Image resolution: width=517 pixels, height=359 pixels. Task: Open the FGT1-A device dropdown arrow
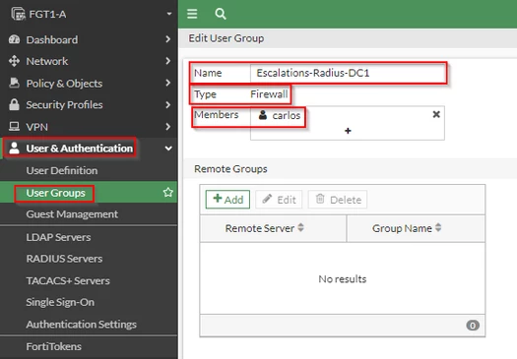[169, 14]
